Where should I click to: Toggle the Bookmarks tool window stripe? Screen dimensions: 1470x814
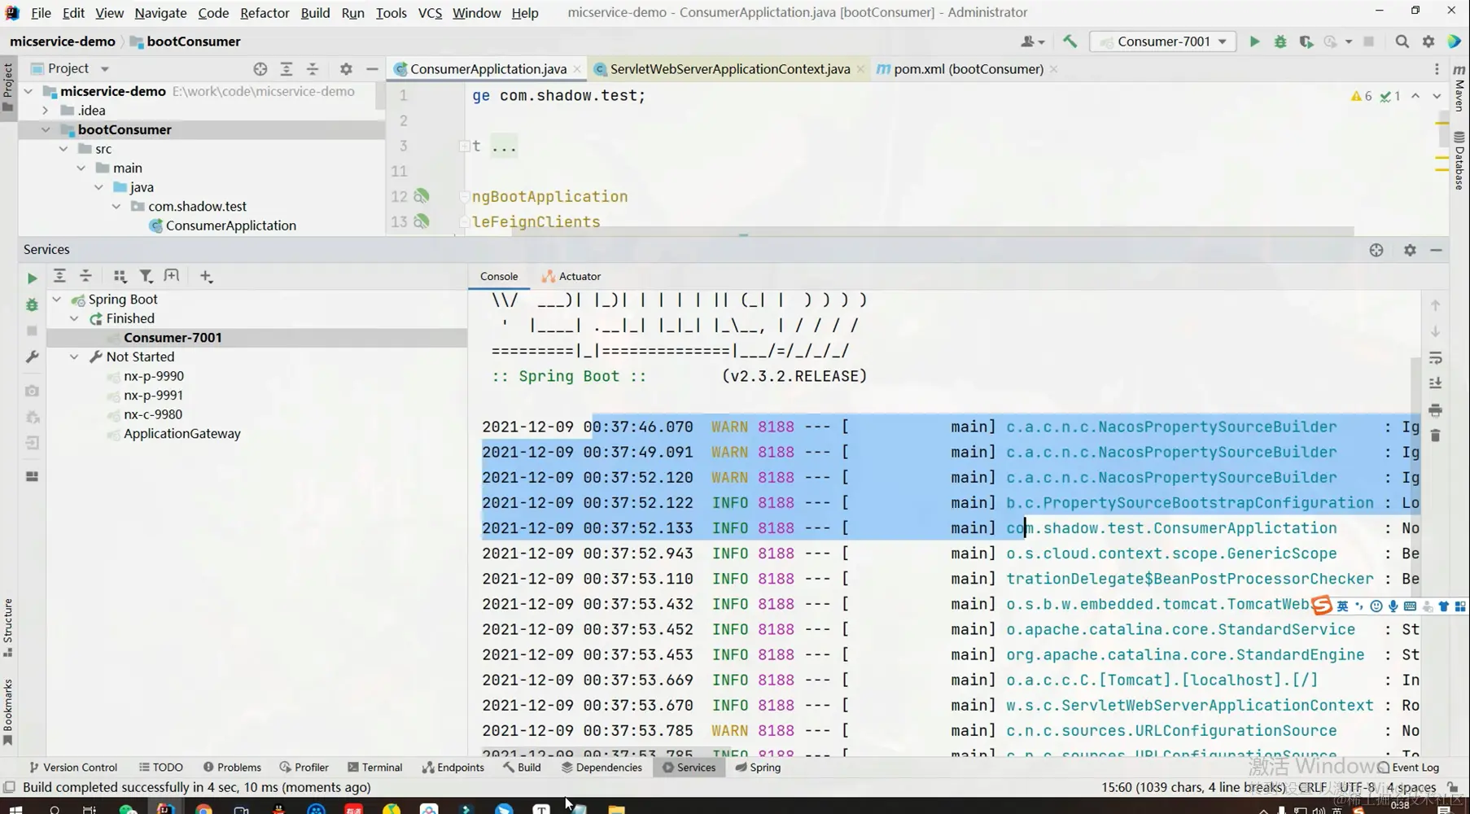click(x=8, y=711)
